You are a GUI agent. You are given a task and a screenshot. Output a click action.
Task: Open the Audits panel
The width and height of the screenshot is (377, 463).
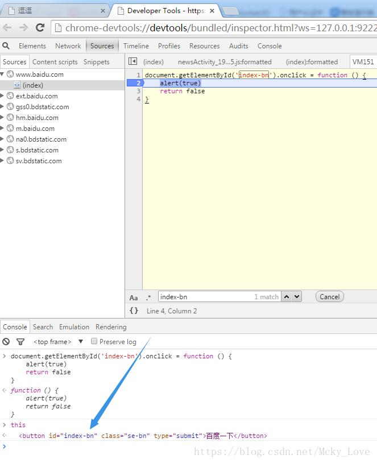coord(239,46)
